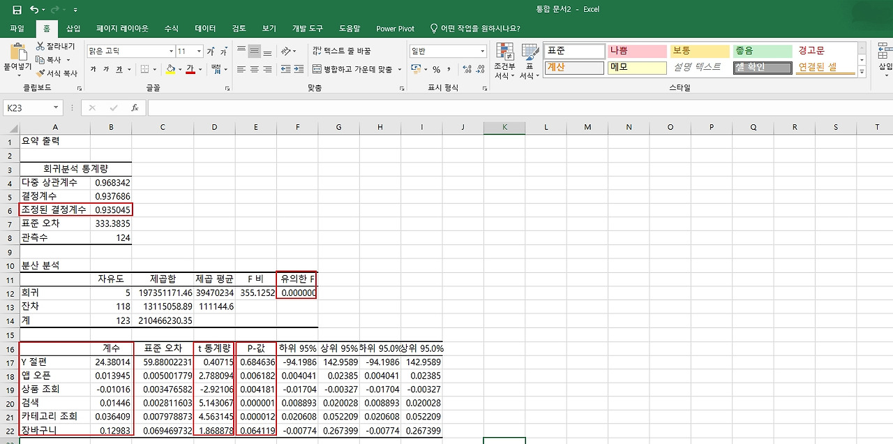Click the Wrap Text (텍스트 줄 바꿈) button
The width and height of the screenshot is (893, 444).
(342, 51)
